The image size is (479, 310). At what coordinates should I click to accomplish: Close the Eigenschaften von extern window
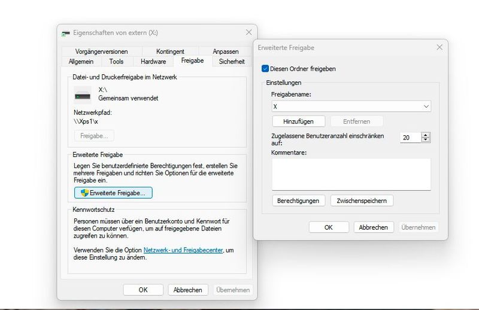tap(249, 32)
